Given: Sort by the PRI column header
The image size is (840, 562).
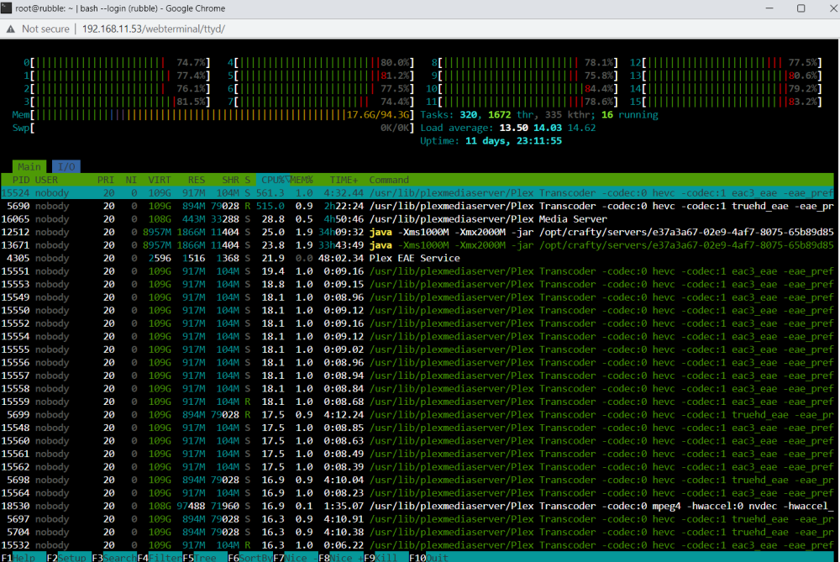Looking at the screenshot, I should (106, 180).
